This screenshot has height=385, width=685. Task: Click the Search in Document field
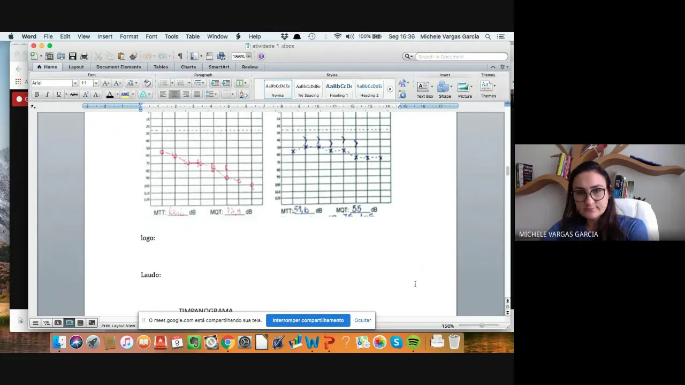(461, 56)
